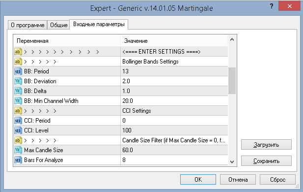
Task: Click the string icon beside ENTER SETTINGS row
Action: pyautogui.click(x=18, y=52)
